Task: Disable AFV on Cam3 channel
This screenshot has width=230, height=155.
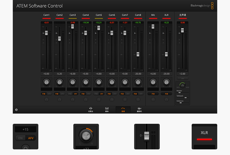Action: (75, 94)
